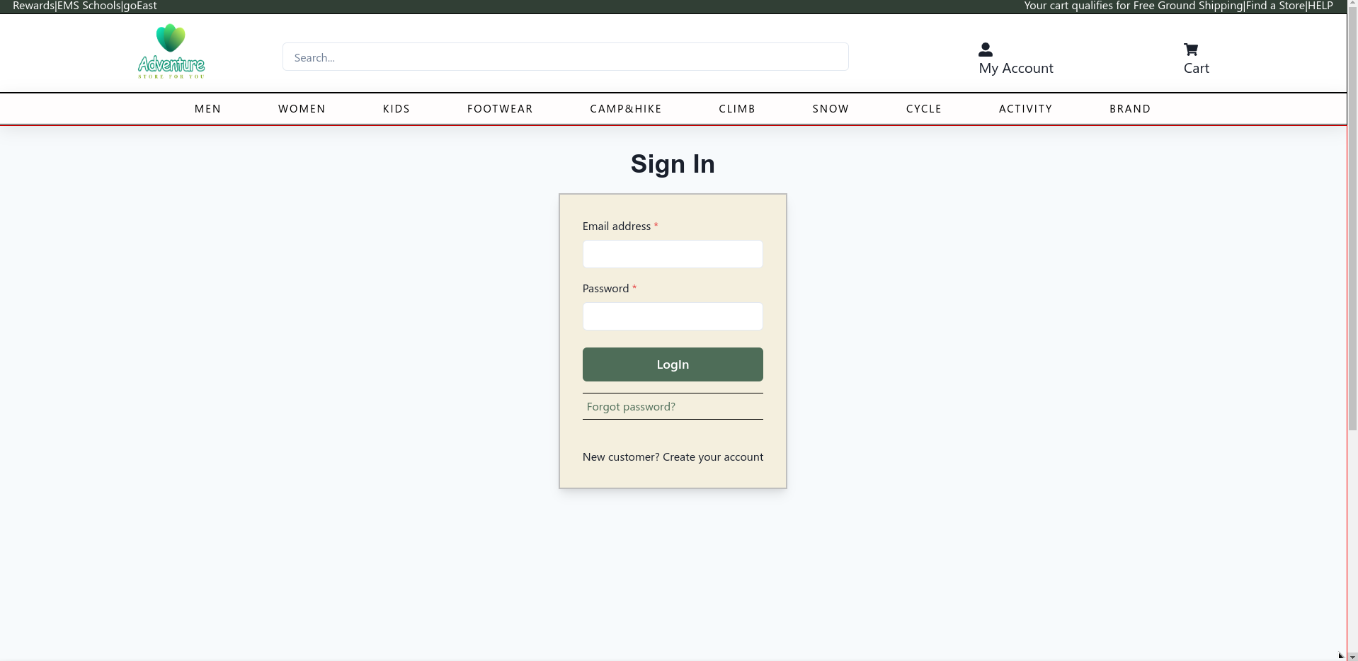Click into the Password field

(673, 316)
